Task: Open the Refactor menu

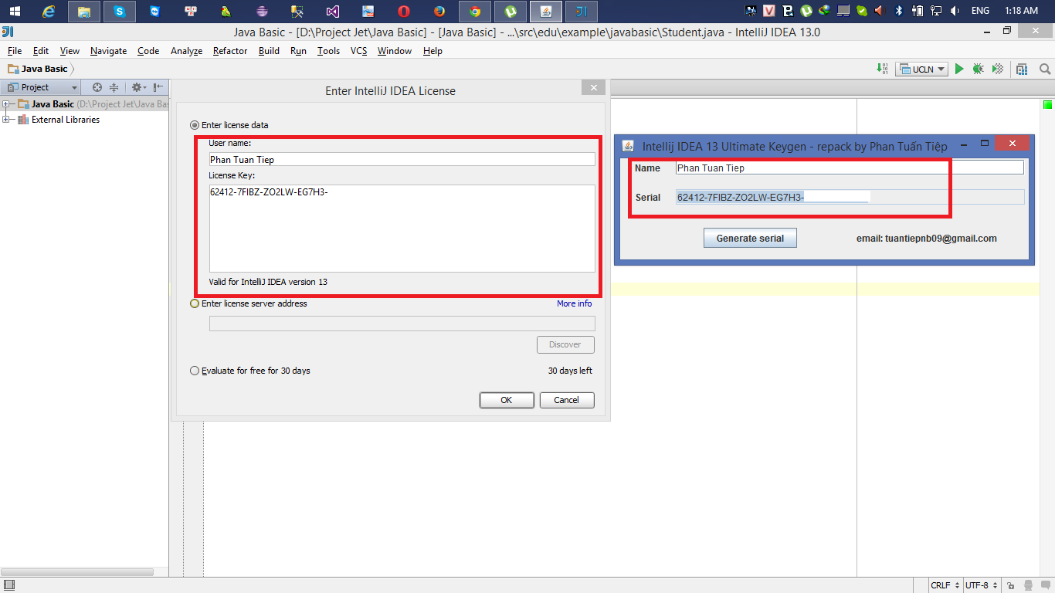Action: pos(229,51)
